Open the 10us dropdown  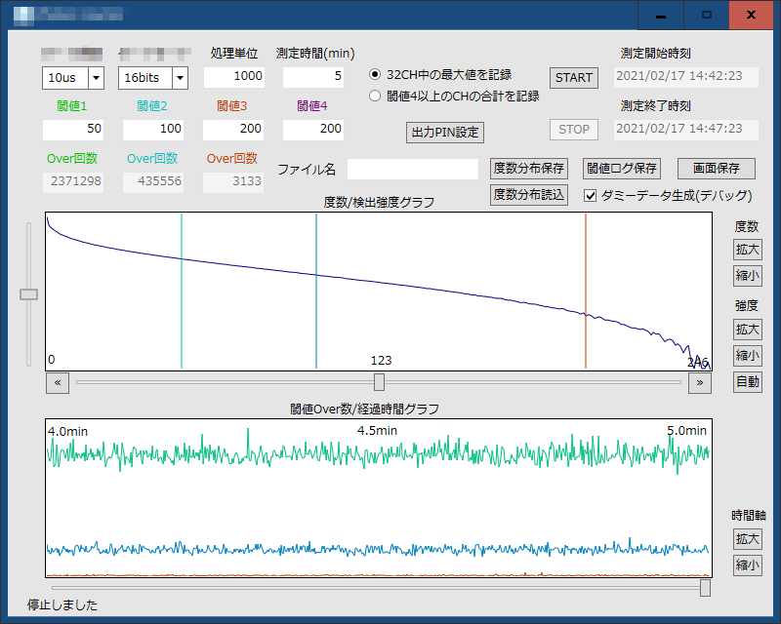(x=96, y=77)
